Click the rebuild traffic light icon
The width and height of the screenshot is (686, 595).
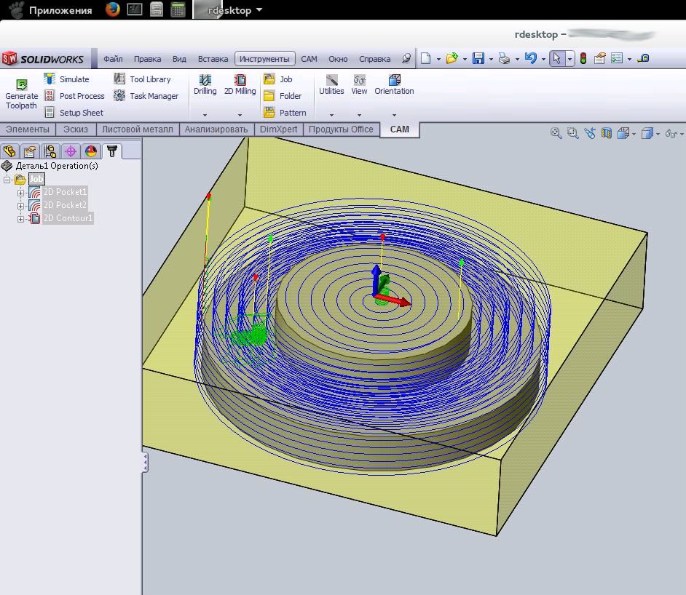pyautogui.click(x=583, y=59)
